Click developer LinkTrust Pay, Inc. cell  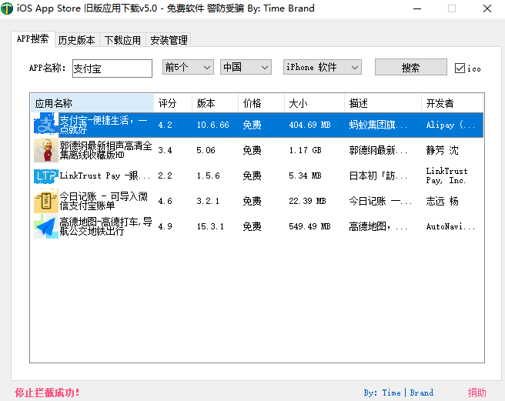446,175
